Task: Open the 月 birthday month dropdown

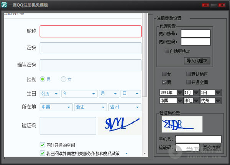Action: tap(109, 94)
